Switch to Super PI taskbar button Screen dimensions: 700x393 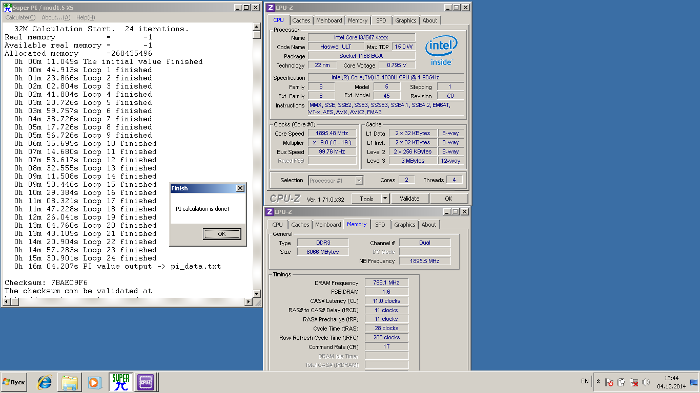coord(120,382)
